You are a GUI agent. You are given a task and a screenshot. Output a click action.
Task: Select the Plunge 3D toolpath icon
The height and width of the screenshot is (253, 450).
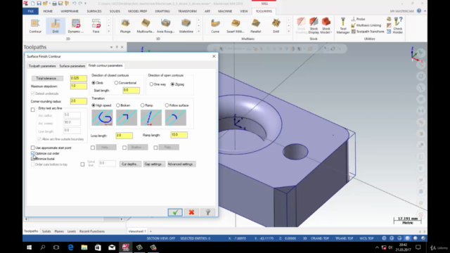(x=125, y=26)
